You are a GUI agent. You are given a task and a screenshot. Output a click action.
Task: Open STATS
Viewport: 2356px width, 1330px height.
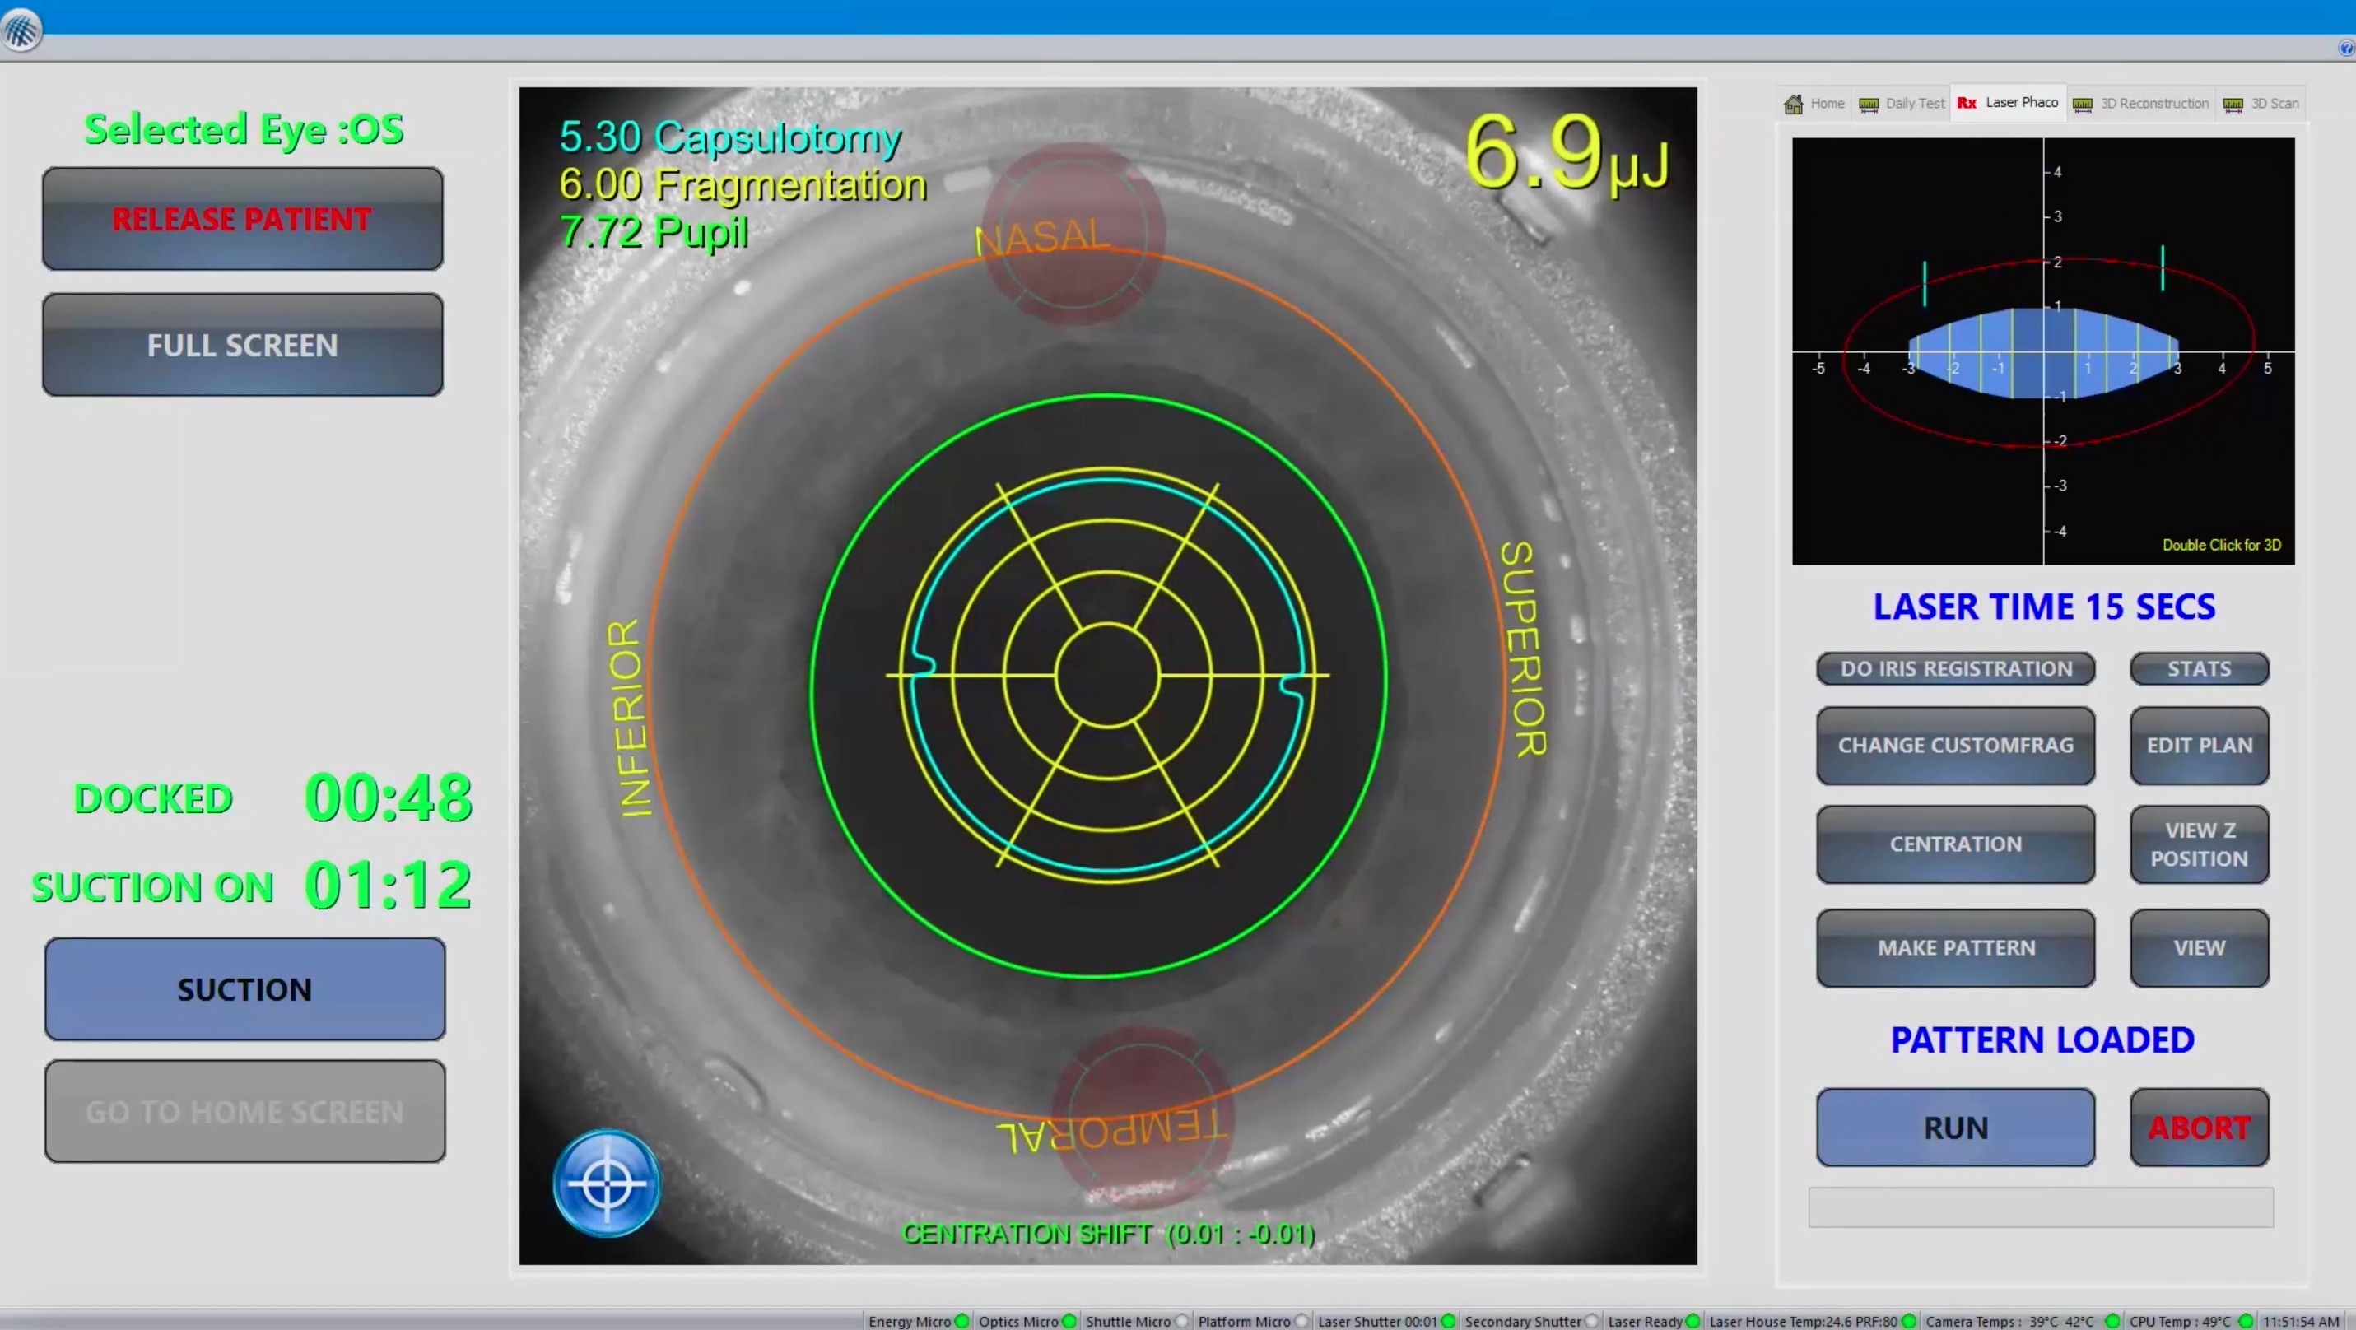tap(2198, 668)
